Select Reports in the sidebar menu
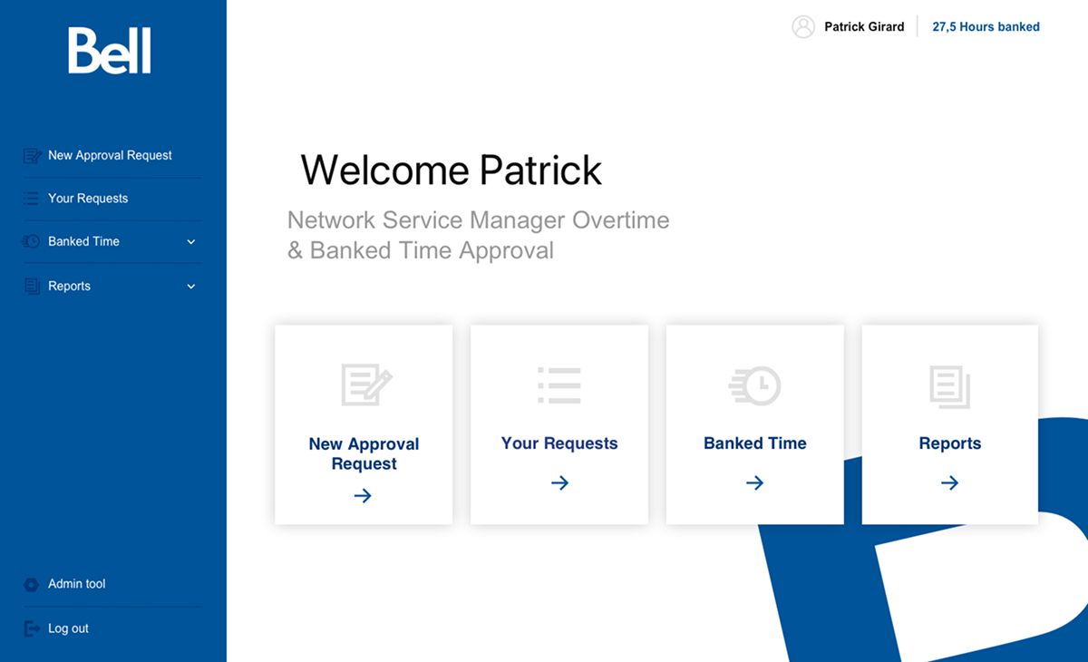The width and height of the screenshot is (1088, 662). point(69,287)
